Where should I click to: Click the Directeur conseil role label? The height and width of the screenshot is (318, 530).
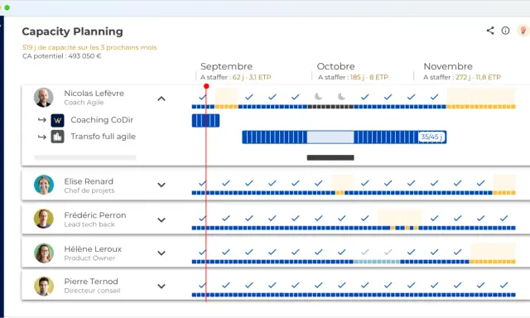tap(92, 291)
